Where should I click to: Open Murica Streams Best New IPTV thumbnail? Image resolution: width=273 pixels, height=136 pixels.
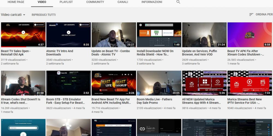tap(250, 83)
